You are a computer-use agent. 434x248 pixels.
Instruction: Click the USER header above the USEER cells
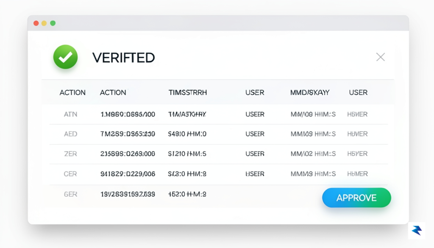point(255,92)
